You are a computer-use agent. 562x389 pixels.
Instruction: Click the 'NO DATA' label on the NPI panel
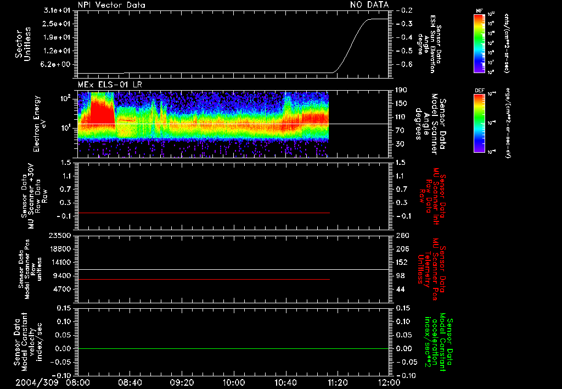(369, 5)
